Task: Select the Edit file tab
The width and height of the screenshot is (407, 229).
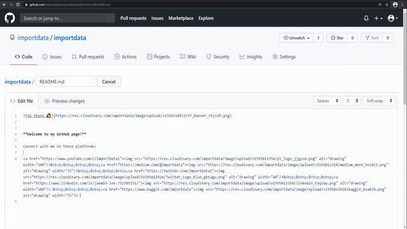Action: tap(22, 101)
